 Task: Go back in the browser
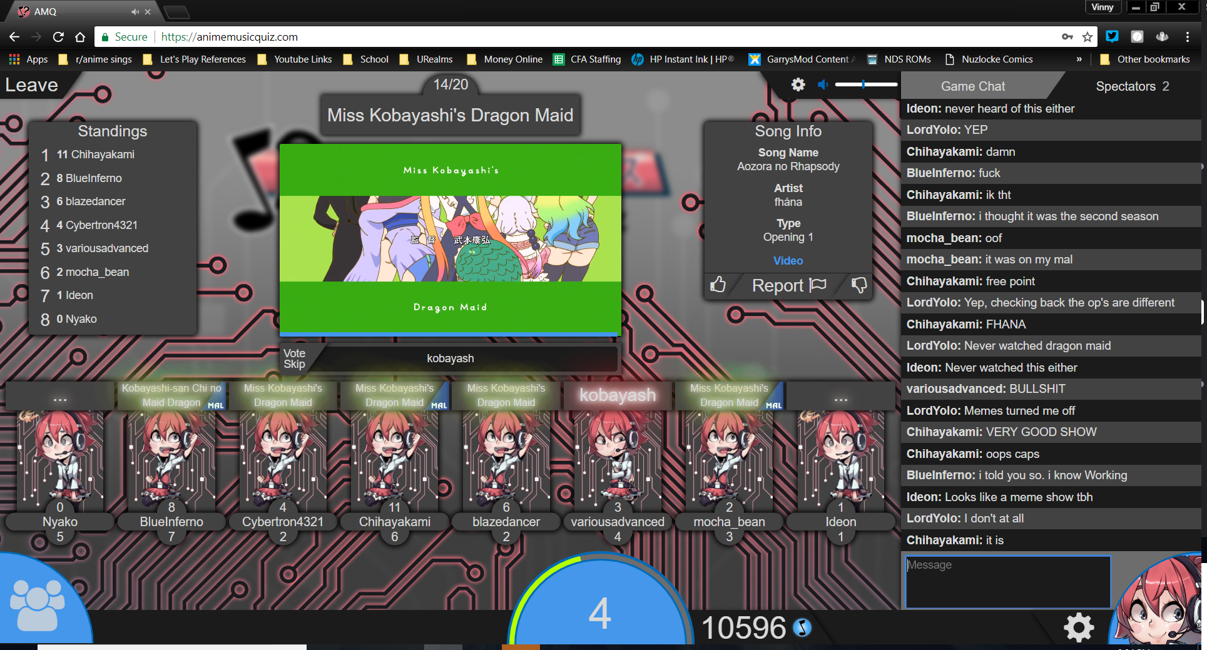coord(14,37)
